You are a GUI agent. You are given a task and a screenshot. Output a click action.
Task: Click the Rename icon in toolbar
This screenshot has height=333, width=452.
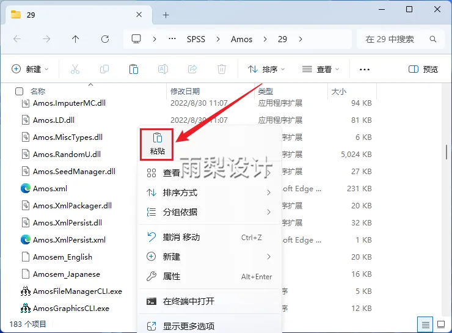coord(163,69)
